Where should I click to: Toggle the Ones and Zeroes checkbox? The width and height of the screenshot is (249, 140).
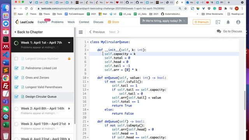click(16, 78)
